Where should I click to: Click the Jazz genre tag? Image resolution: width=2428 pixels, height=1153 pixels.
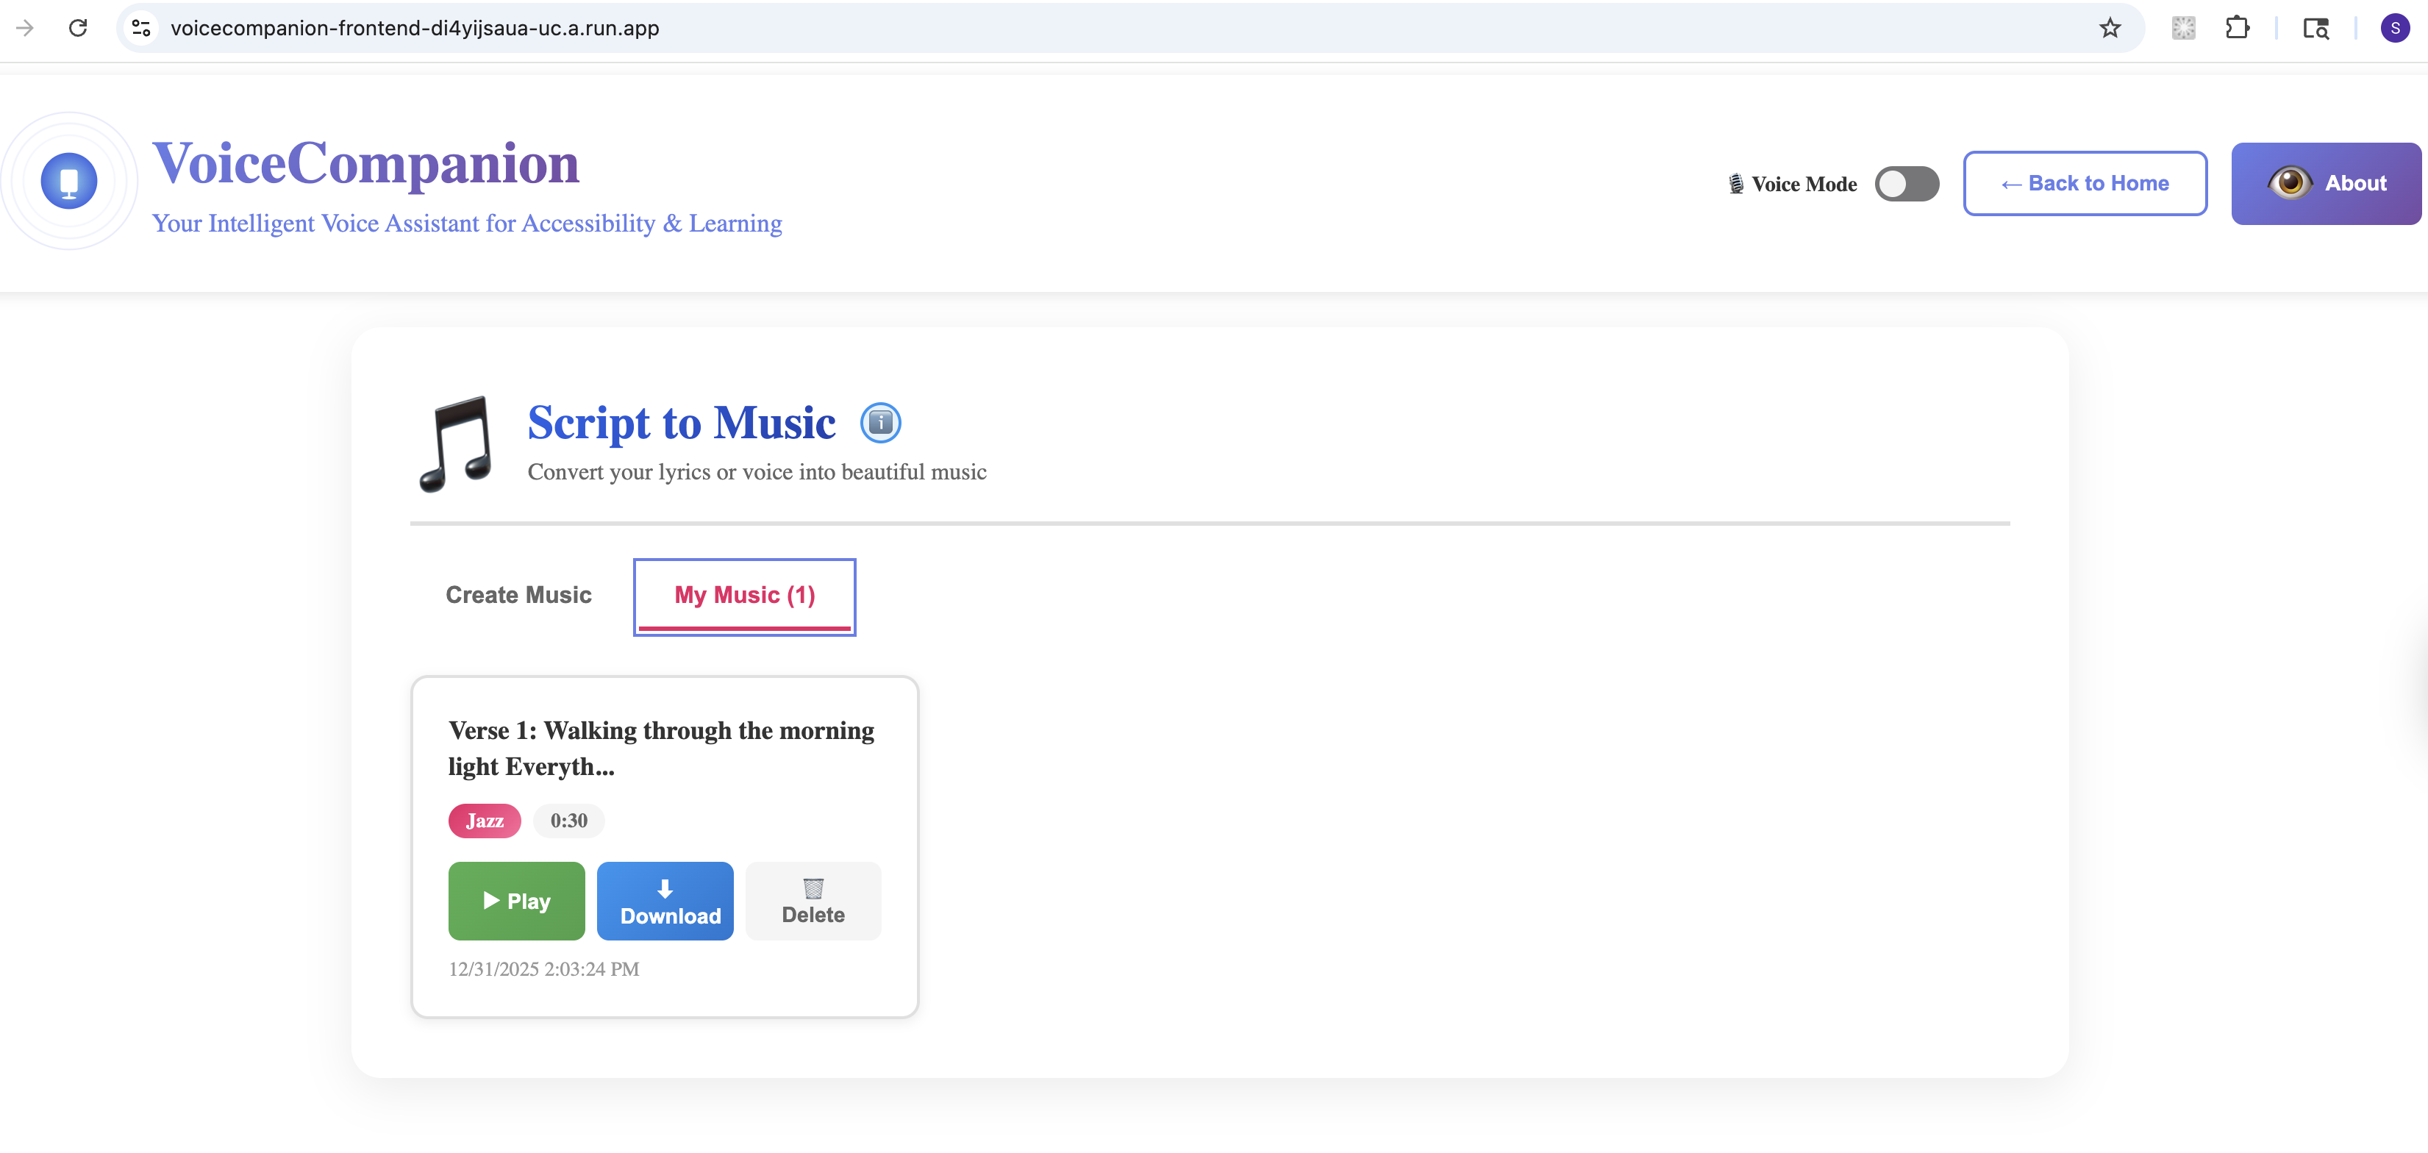(485, 820)
